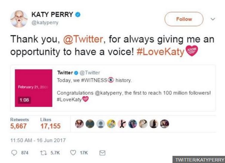Expand the tweet options chevron menu
This screenshot has width=225, height=163.
point(212,19)
